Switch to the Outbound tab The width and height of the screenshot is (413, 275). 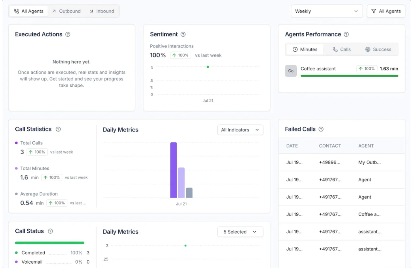tap(66, 11)
